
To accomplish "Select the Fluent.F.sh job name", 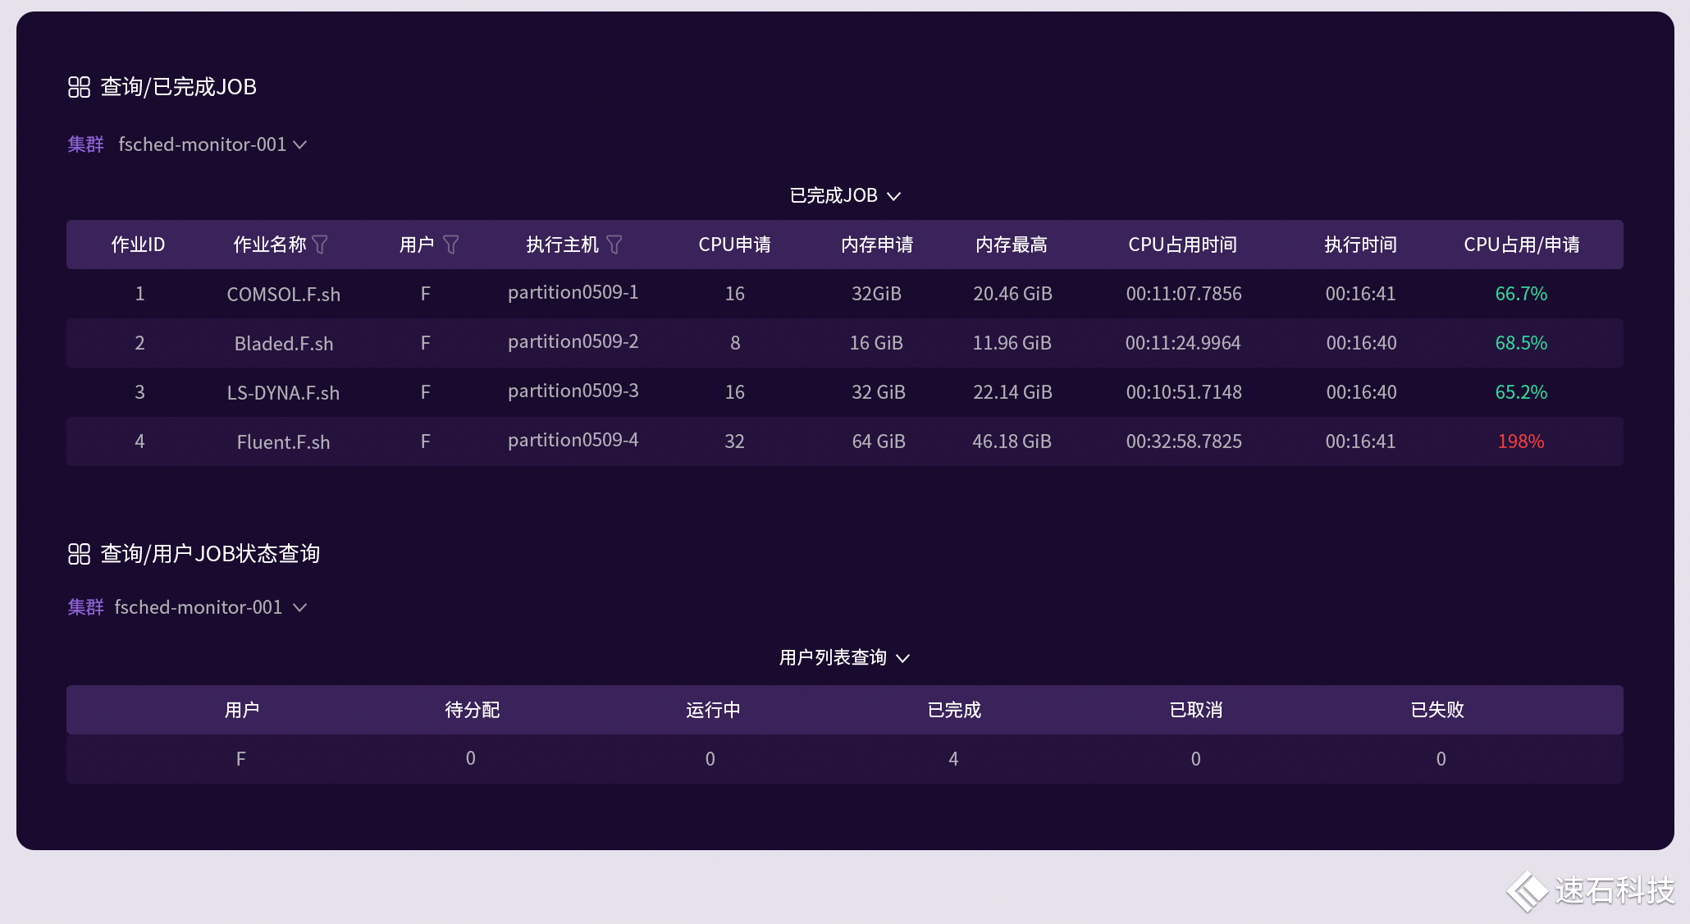I will [283, 441].
